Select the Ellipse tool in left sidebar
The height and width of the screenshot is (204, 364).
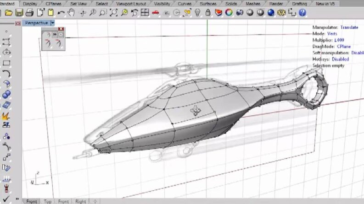click(6, 52)
